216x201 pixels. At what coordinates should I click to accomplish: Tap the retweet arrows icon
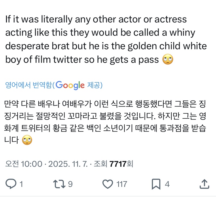tap(60, 184)
